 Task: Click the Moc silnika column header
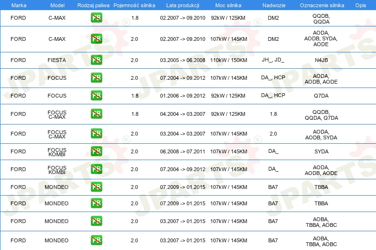pos(228,5)
